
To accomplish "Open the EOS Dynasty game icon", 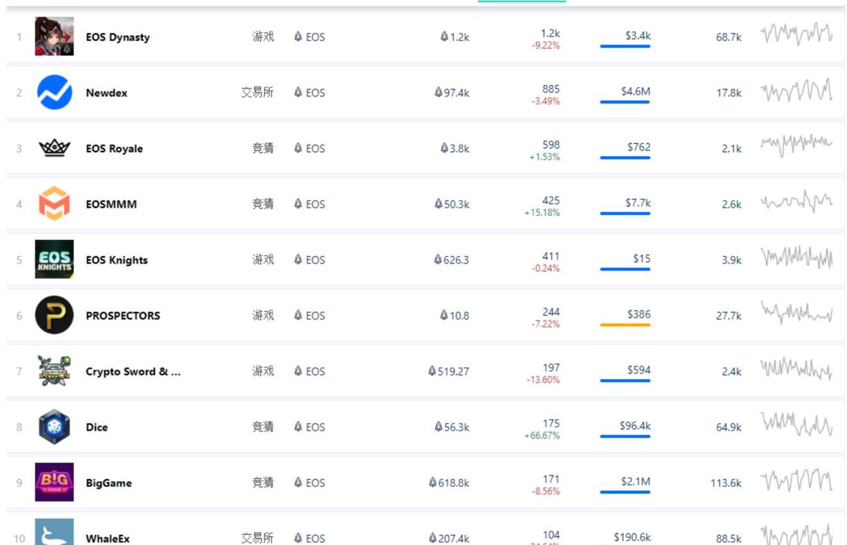I will [54, 36].
